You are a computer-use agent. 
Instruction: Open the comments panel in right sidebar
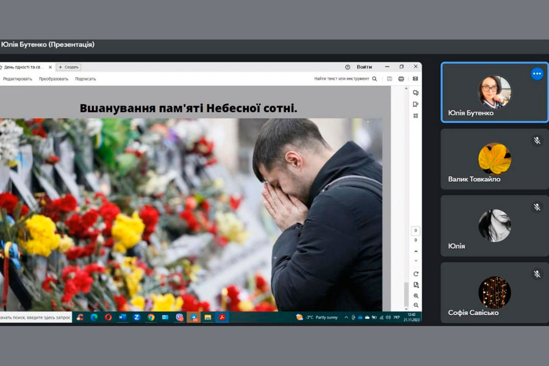415,93
